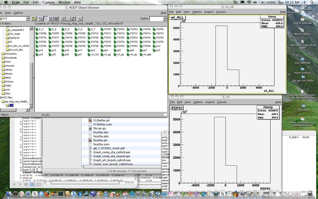This screenshot has width=318, height=199.
Task: Open Classes menu in c1_n2 canvas window
Action: tap(221, 12)
